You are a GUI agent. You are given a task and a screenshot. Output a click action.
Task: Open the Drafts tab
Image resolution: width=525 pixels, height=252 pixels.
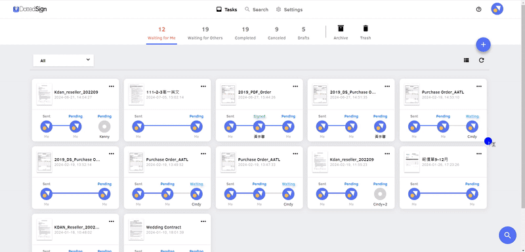[x=303, y=33]
